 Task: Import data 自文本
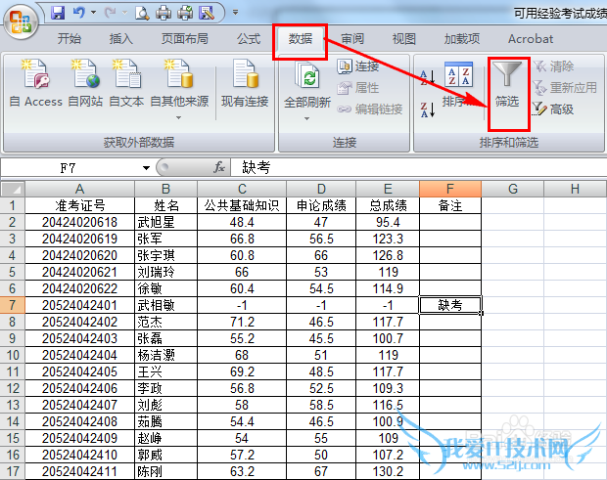coord(126,83)
